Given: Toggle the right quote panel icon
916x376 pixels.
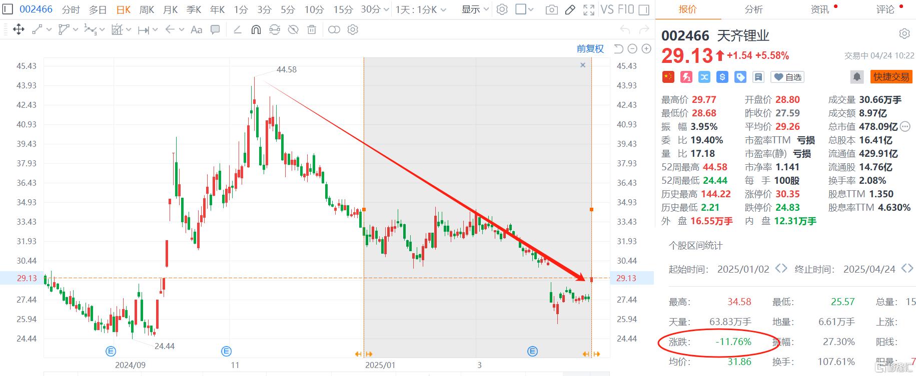Looking at the screenshot, I should coord(644,9).
